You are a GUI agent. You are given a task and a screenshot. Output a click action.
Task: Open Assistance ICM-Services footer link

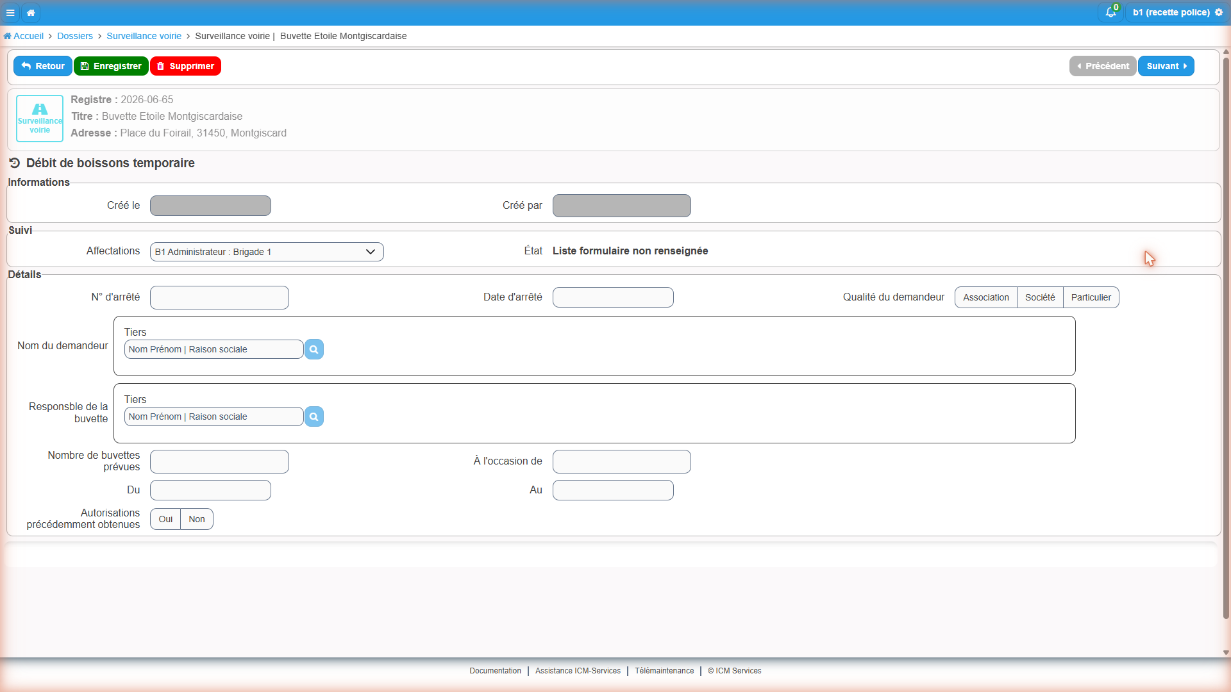[578, 671]
